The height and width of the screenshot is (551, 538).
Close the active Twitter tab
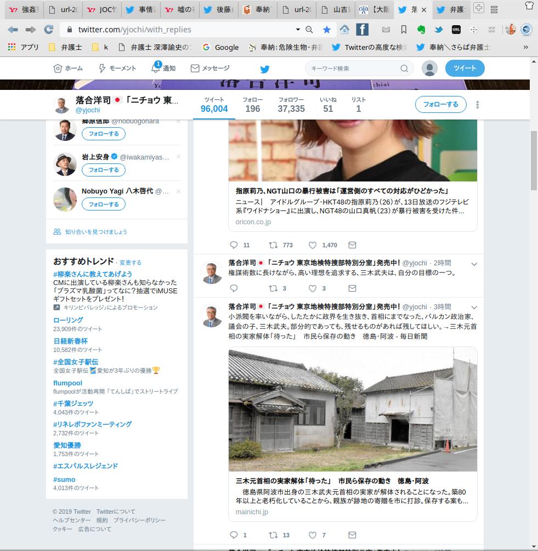pyautogui.click(x=424, y=10)
